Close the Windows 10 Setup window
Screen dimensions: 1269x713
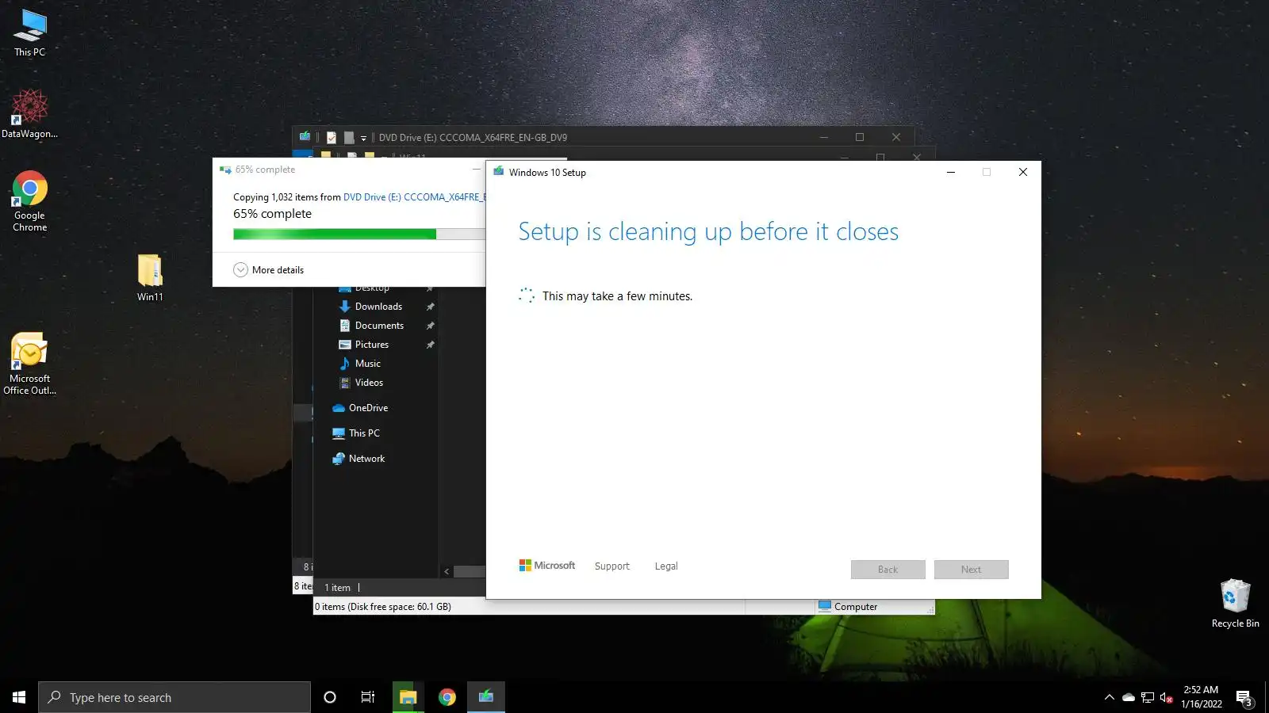pos(1023,172)
